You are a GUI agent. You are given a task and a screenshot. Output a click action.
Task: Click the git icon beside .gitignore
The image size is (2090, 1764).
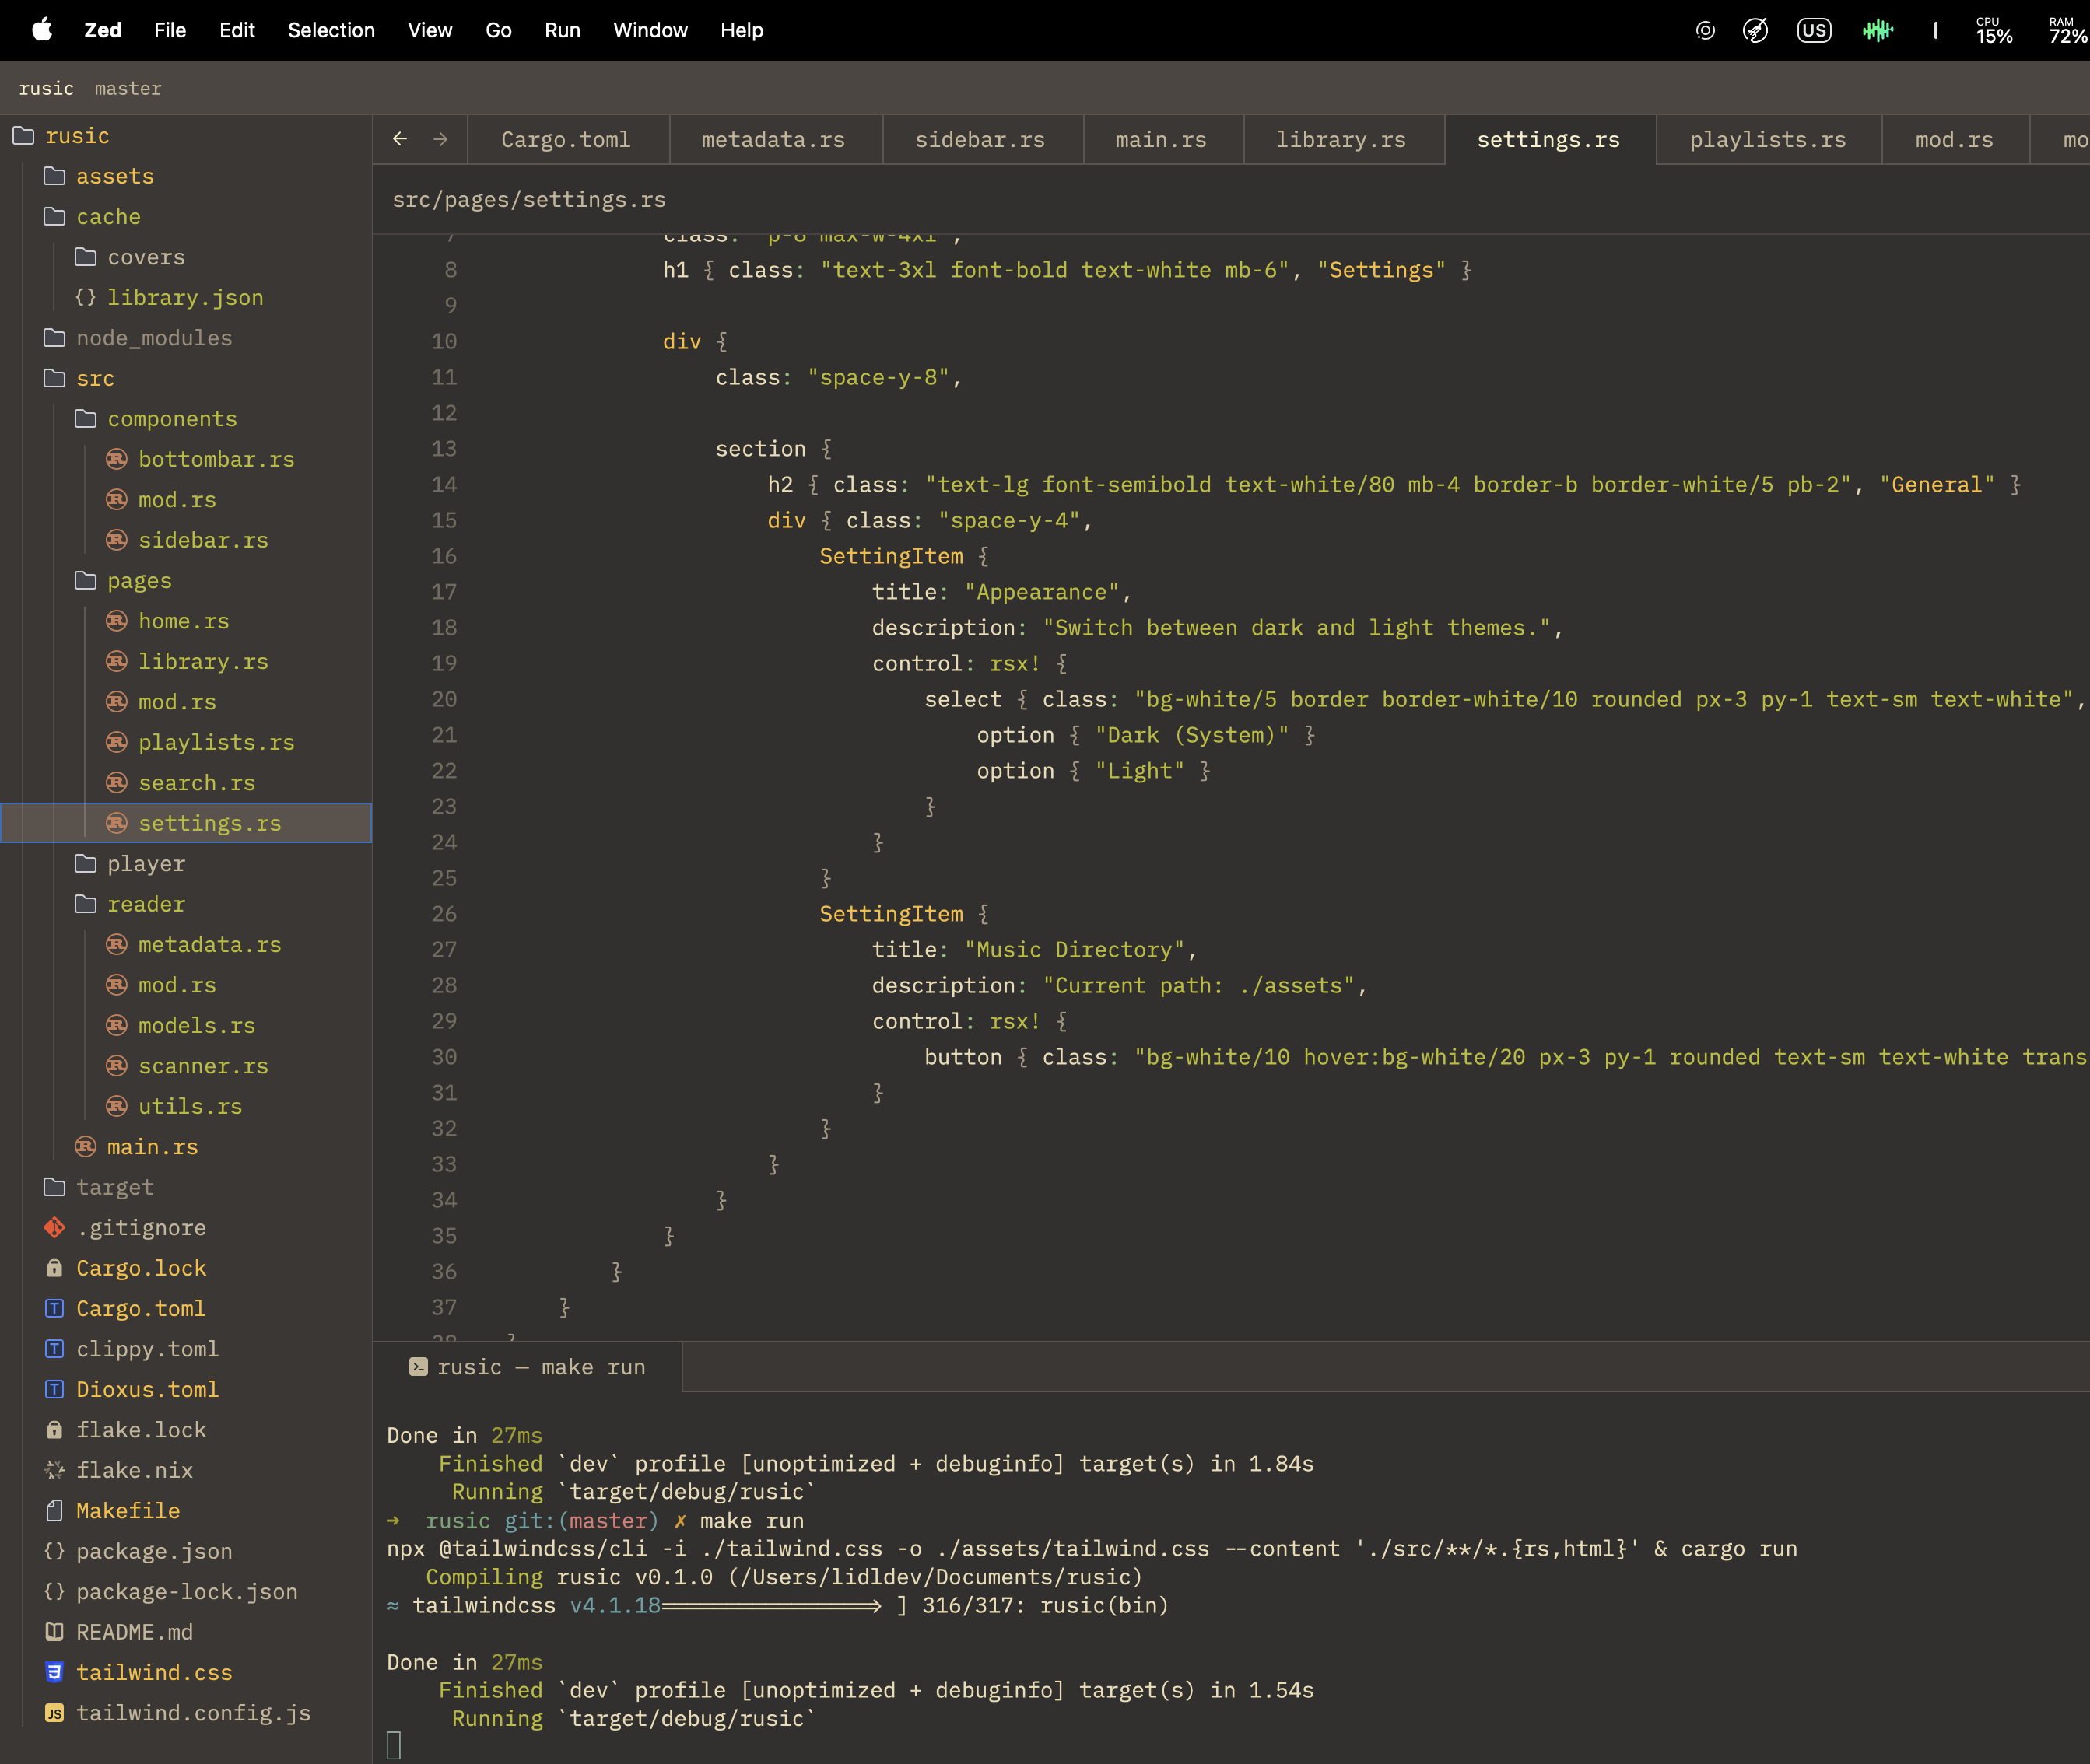point(55,1227)
